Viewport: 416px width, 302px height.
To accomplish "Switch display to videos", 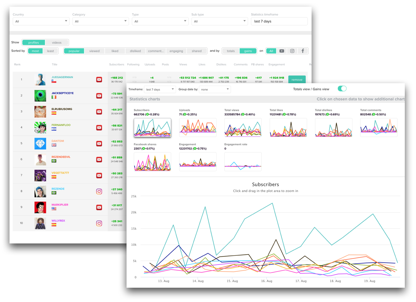I will click(57, 43).
